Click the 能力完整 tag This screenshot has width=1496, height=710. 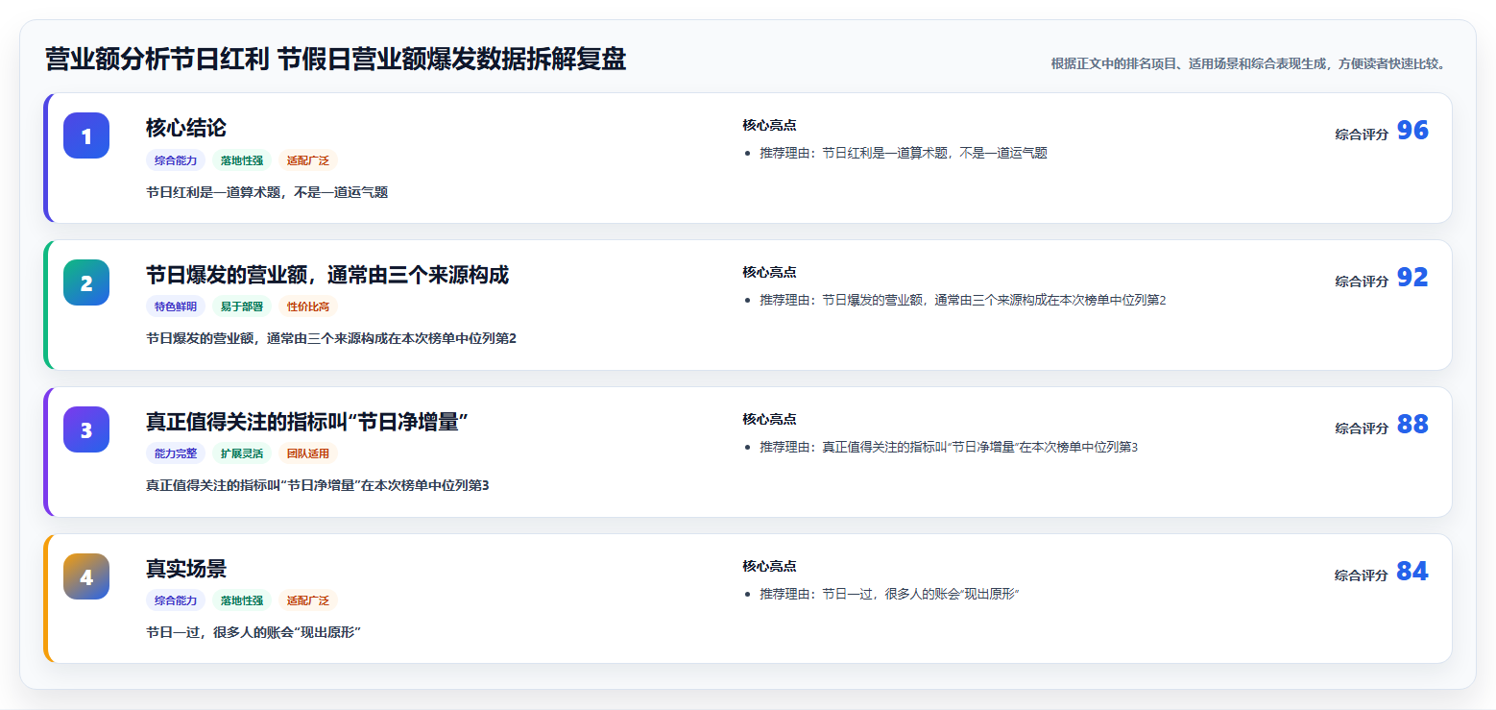176,453
